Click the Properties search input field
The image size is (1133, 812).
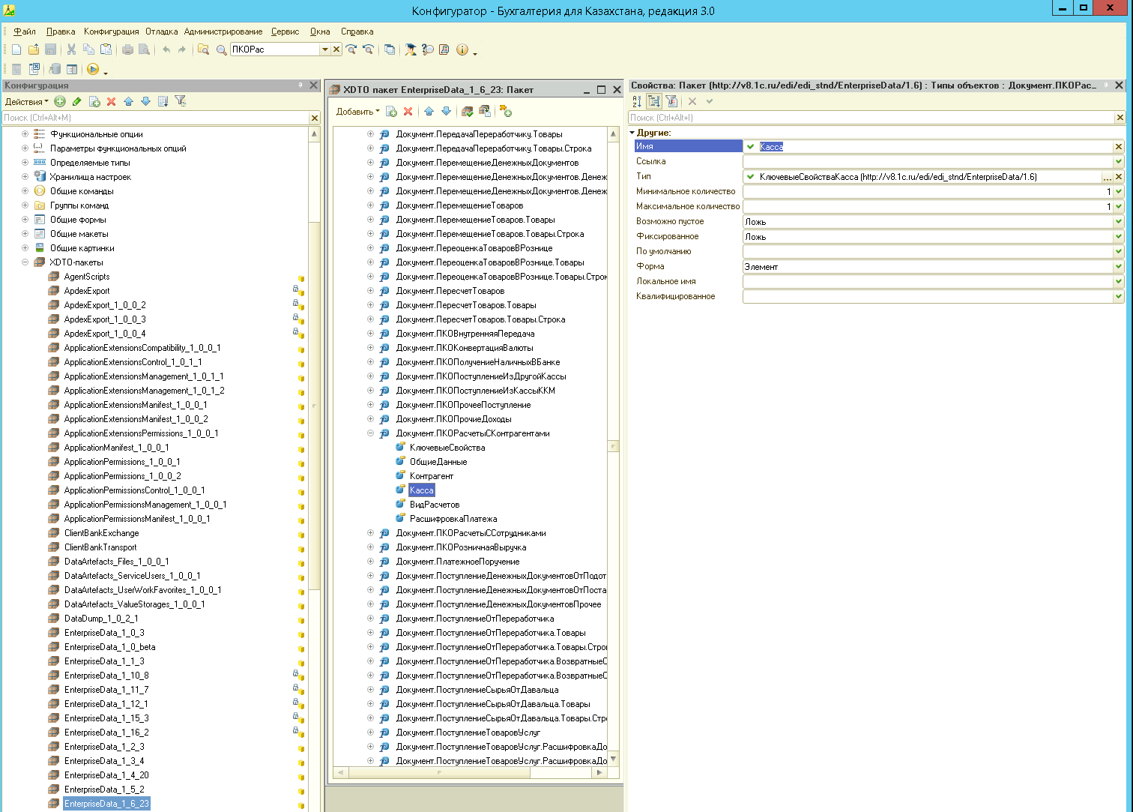click(x=871, y=118)
